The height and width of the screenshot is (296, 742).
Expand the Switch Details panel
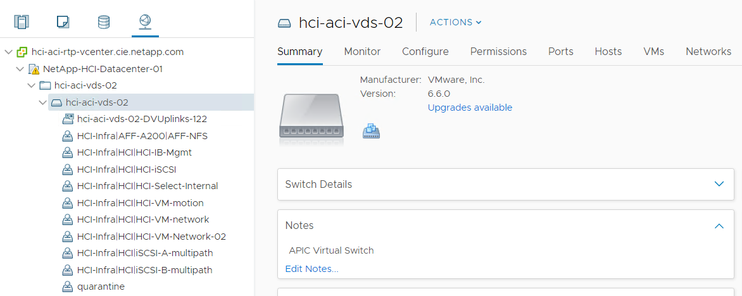coord(719,184)
